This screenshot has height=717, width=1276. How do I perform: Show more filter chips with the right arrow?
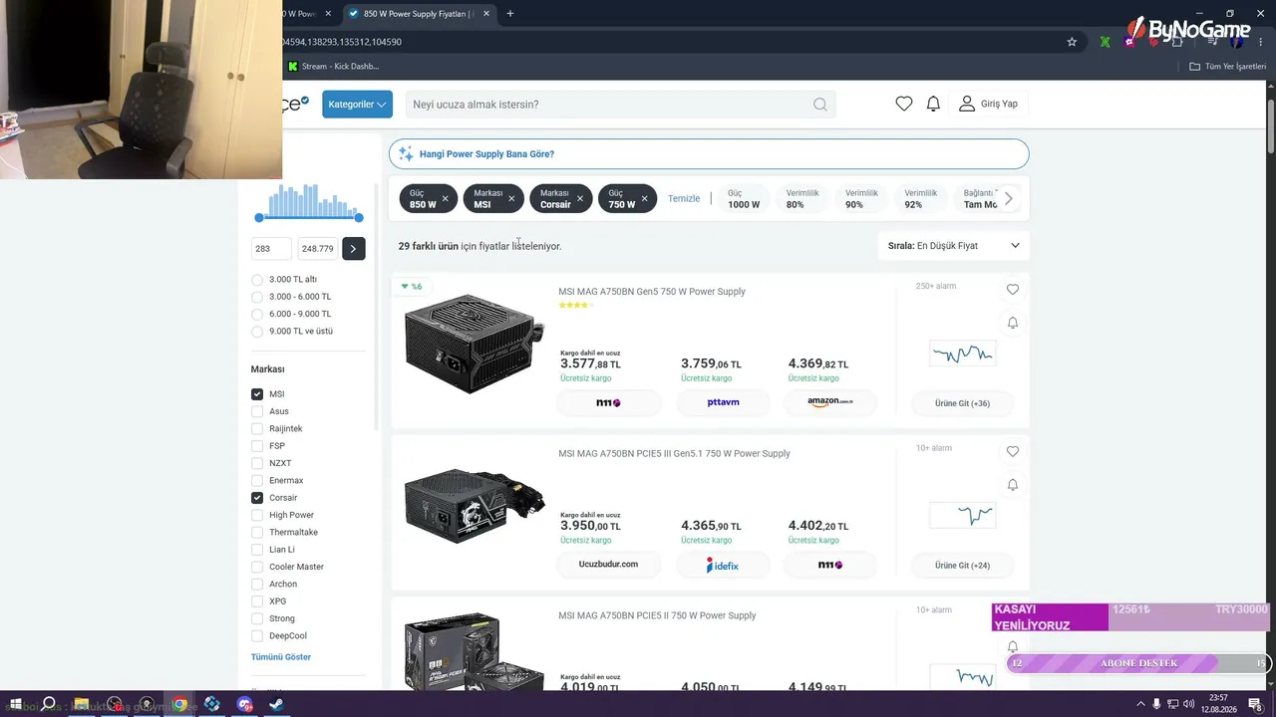[x=1008, y=199]
